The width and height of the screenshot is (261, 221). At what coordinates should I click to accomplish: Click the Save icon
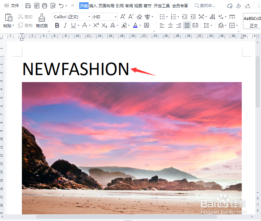[28, 6]
